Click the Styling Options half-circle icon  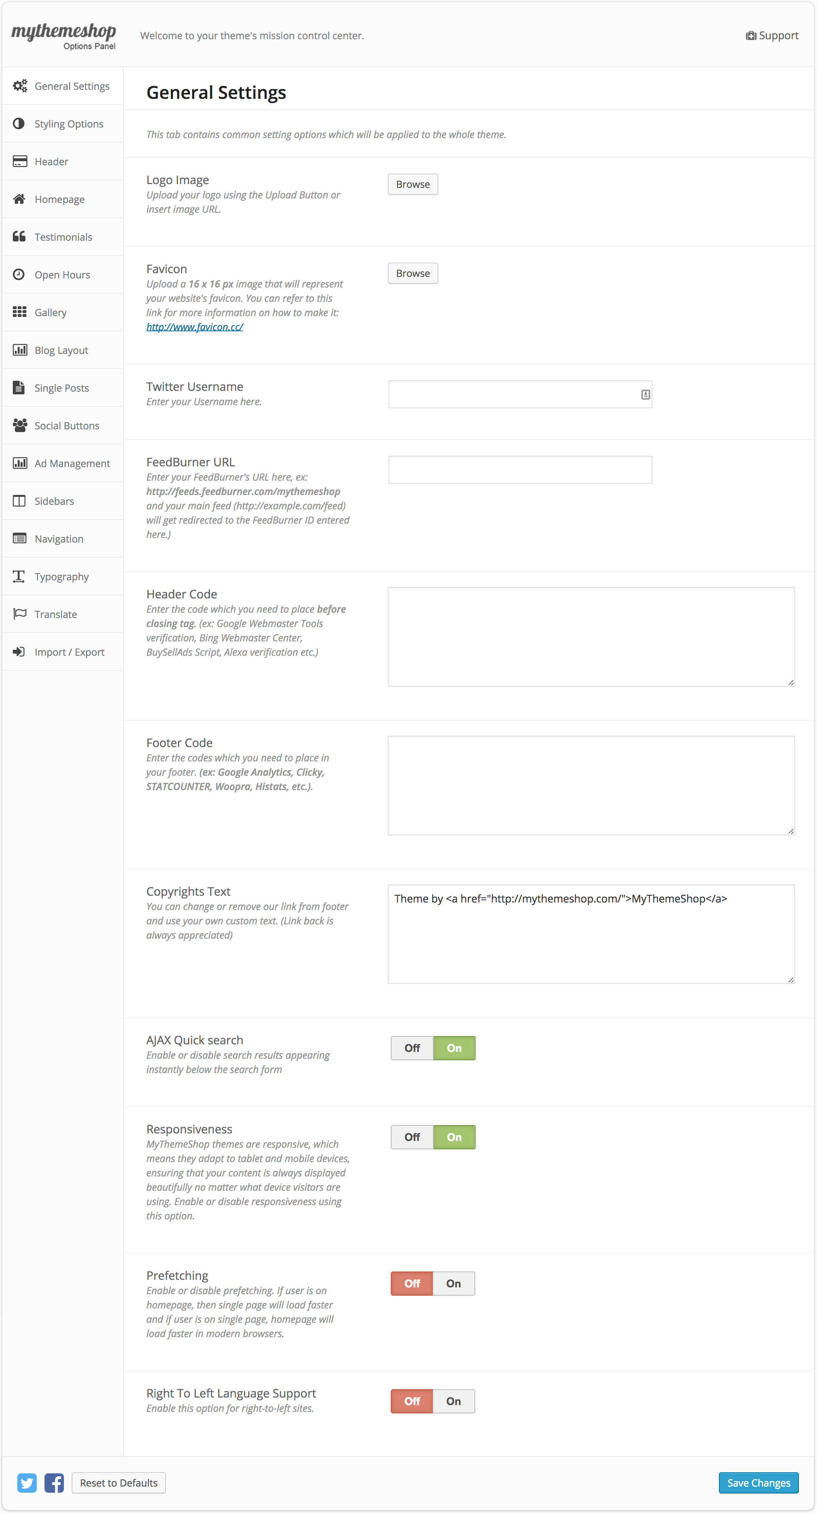(x=19, y=123)
